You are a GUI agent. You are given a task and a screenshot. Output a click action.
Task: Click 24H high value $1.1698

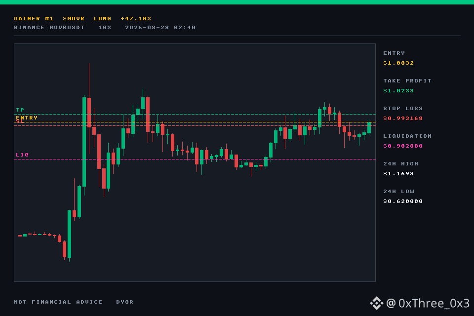(398, 174)
